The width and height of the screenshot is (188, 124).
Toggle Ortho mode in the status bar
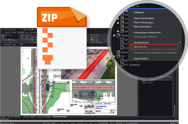pos(53,123)
